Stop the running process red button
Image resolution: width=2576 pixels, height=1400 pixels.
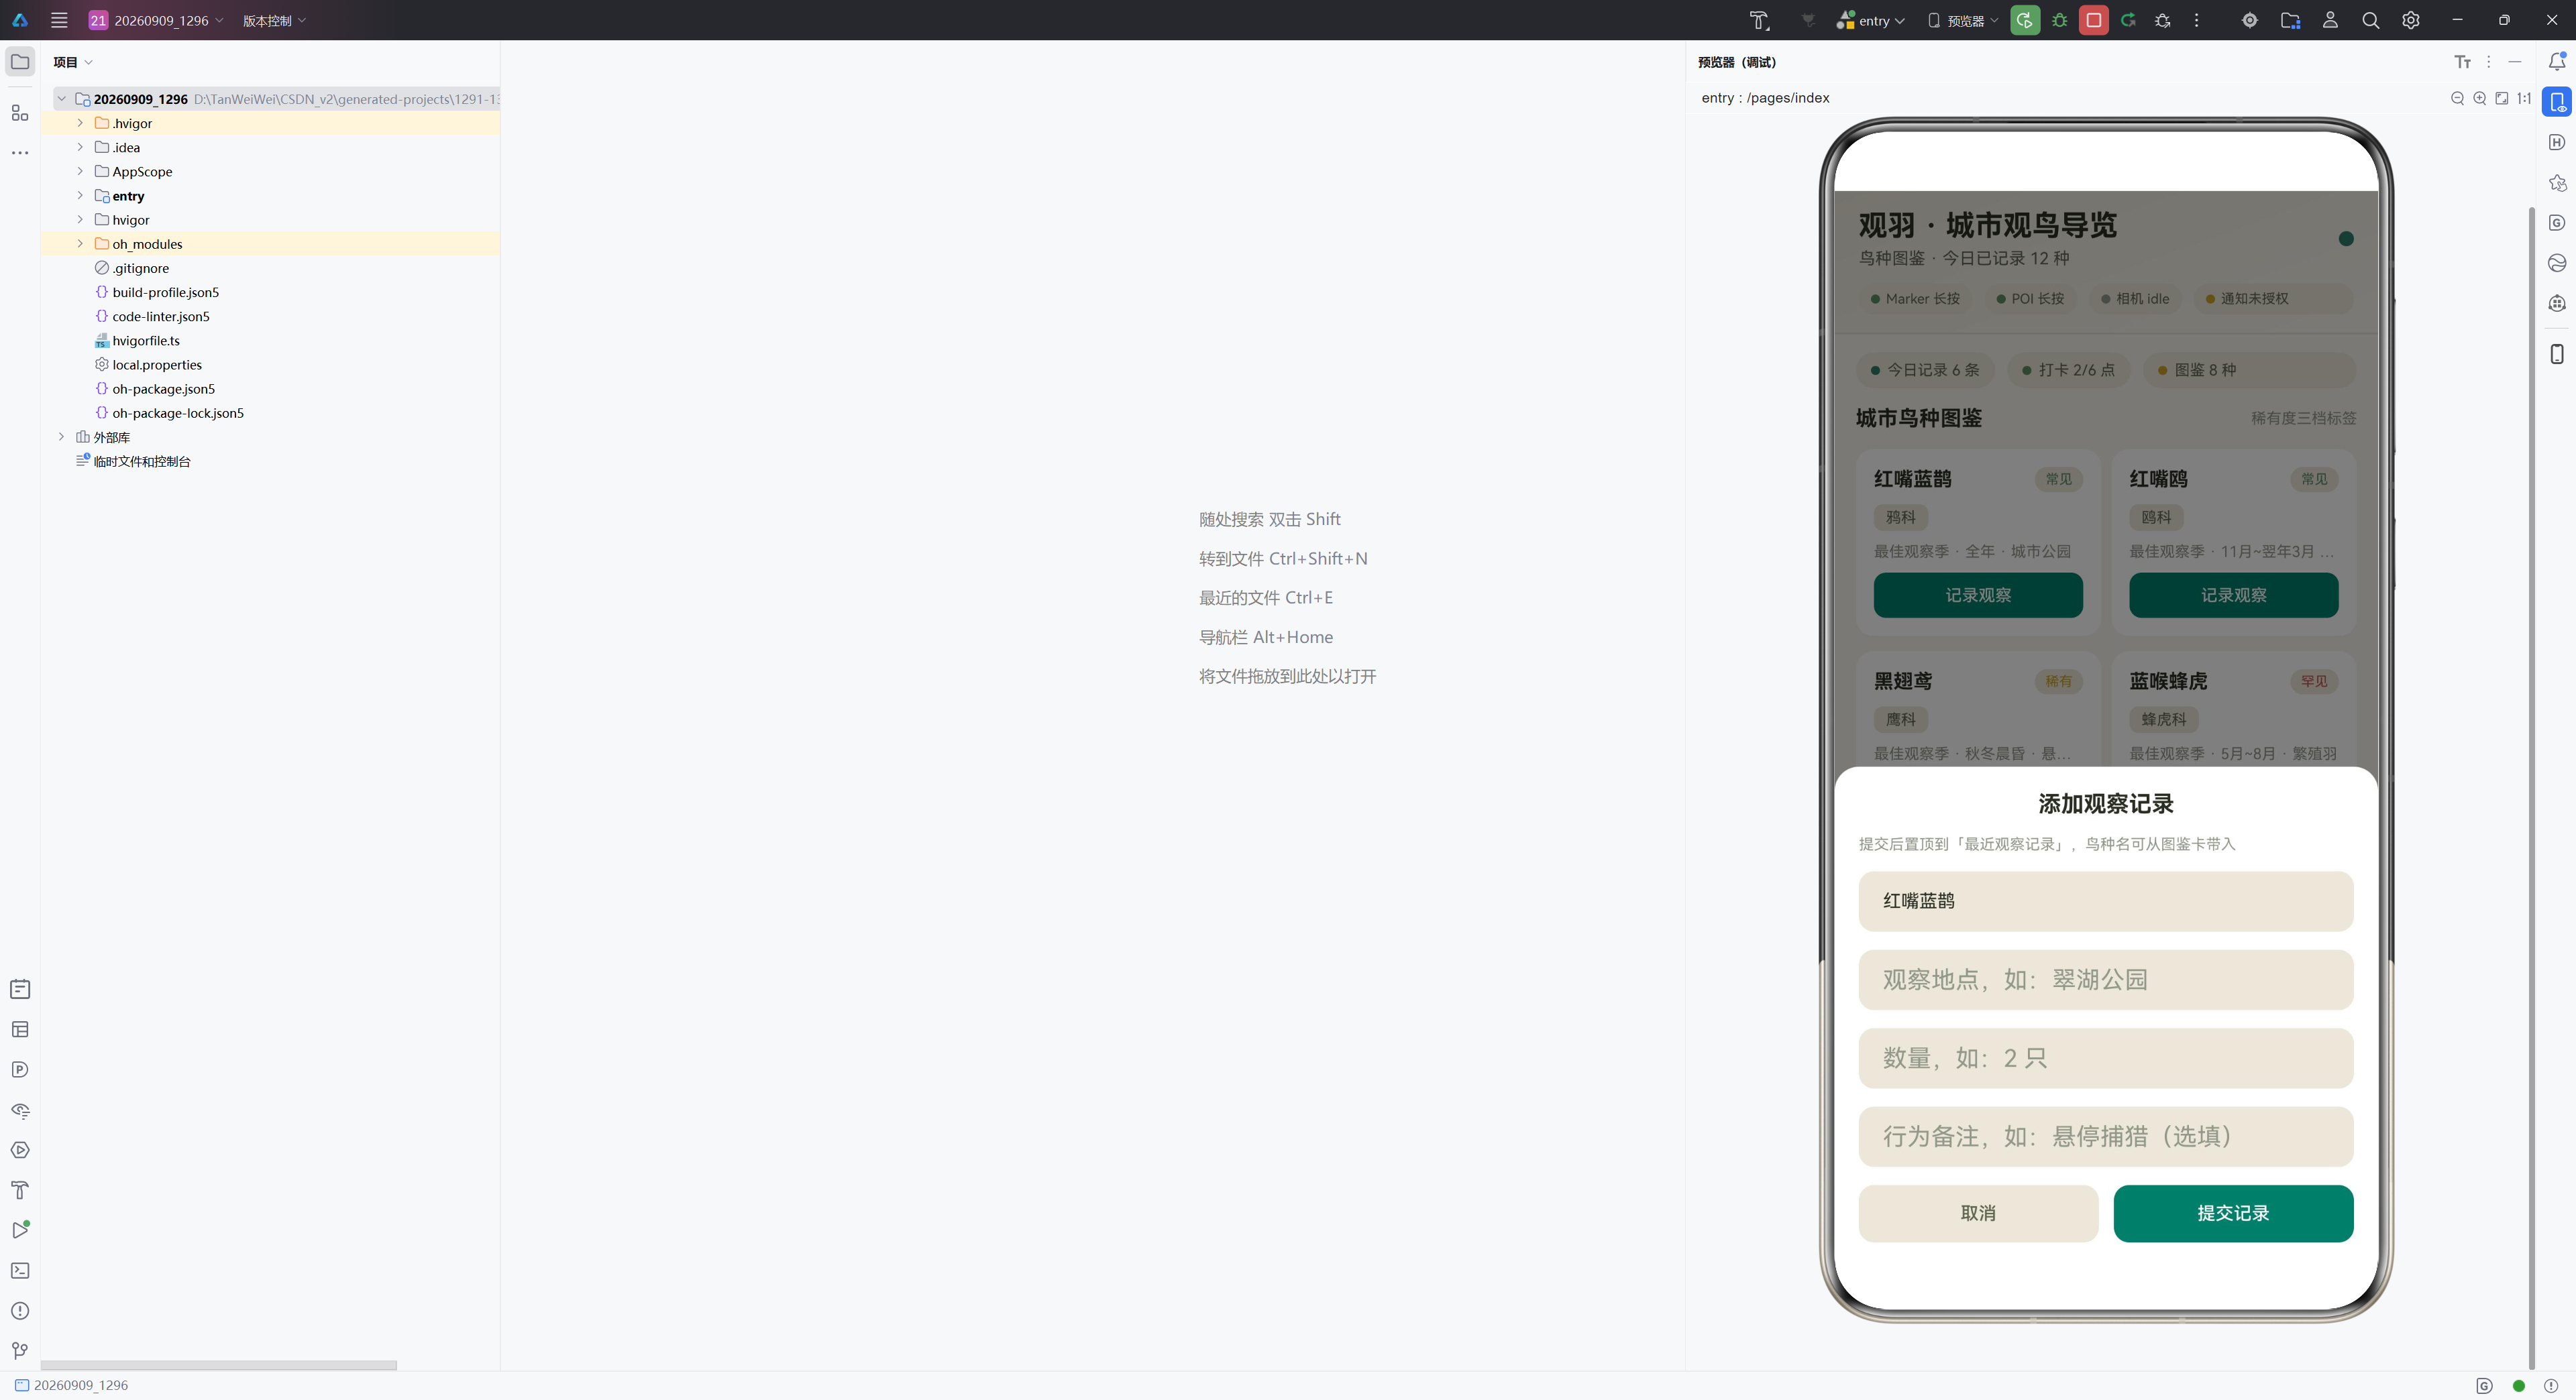[2093, 20]
